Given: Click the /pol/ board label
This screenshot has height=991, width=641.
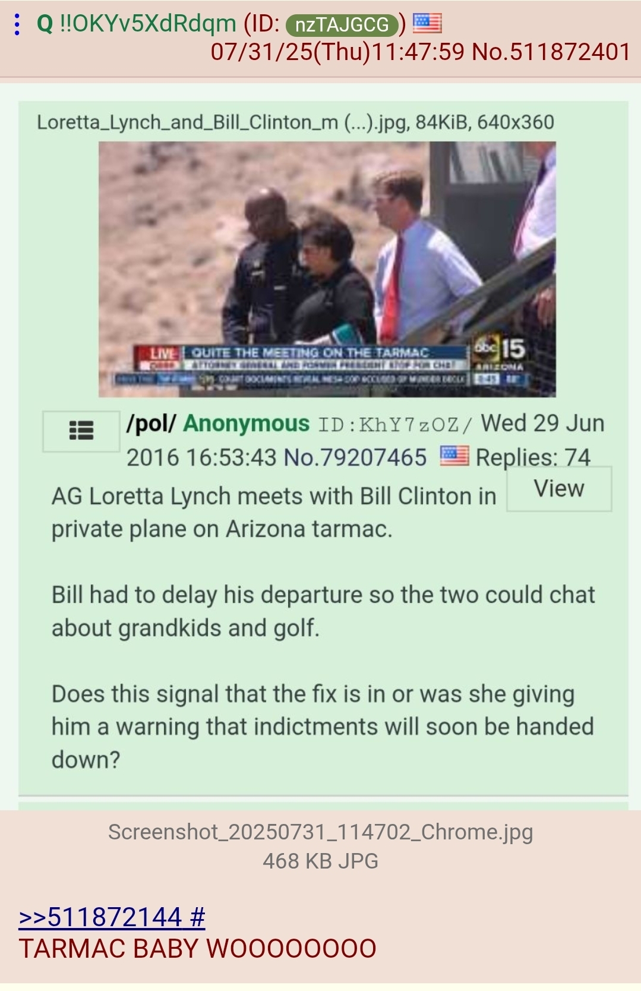Looking at the screenshot, I should [151, 424].
